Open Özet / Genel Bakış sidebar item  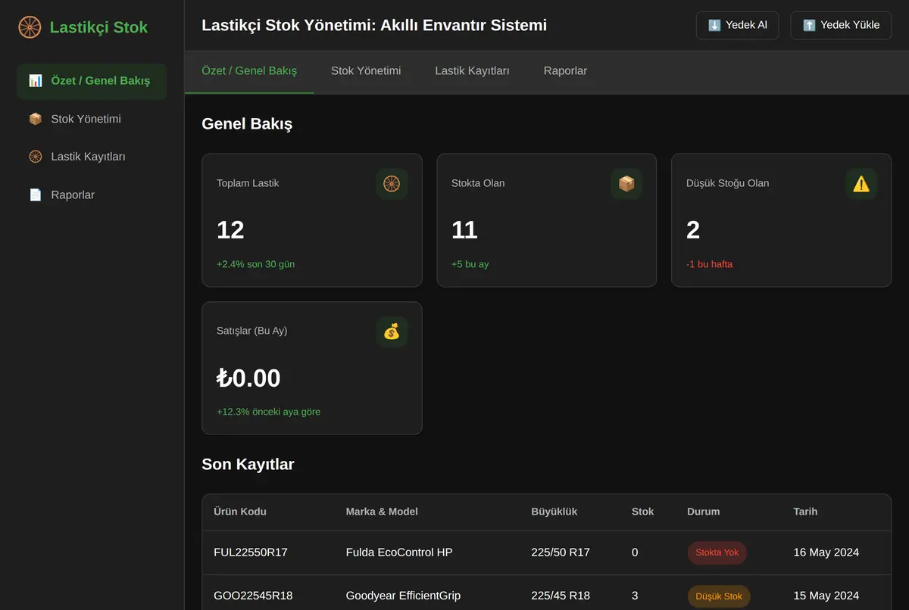point(92,81)
